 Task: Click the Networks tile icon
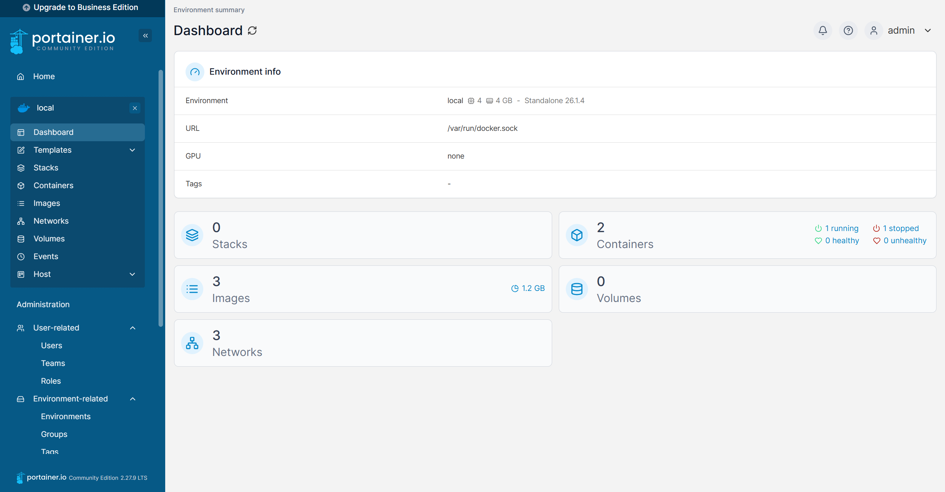(x=192, y=343)
